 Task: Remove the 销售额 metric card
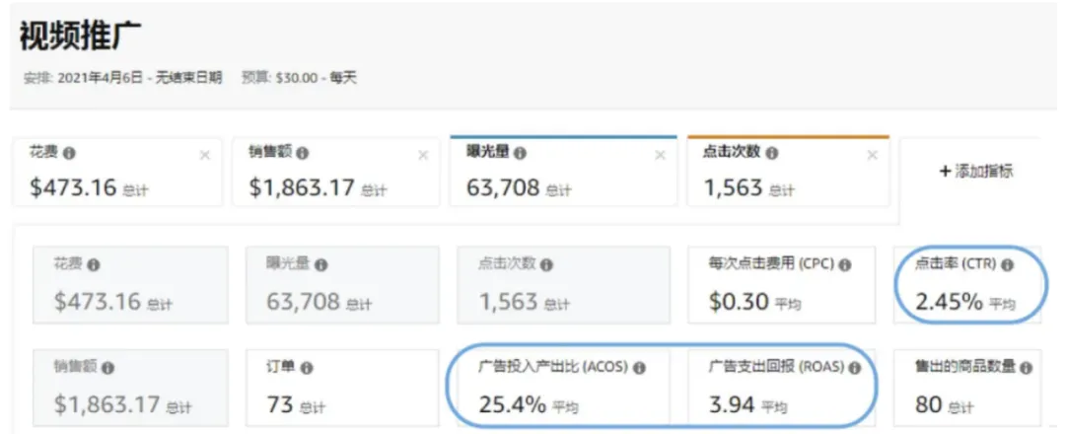coord(422,156)
